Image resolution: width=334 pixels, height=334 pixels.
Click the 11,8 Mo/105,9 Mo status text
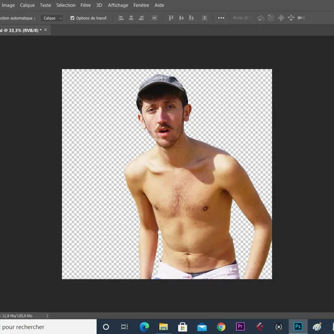17,316
